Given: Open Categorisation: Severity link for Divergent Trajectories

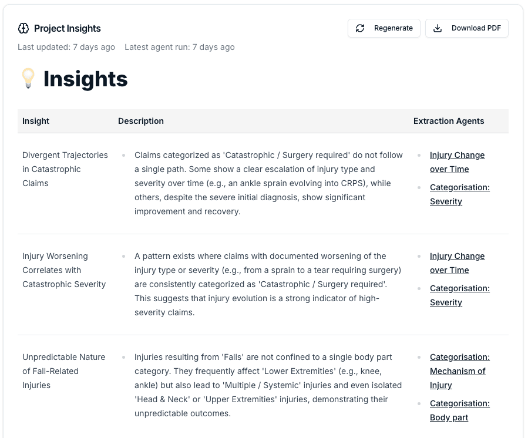Looking at the screenshot, I should tap(460, 194).
